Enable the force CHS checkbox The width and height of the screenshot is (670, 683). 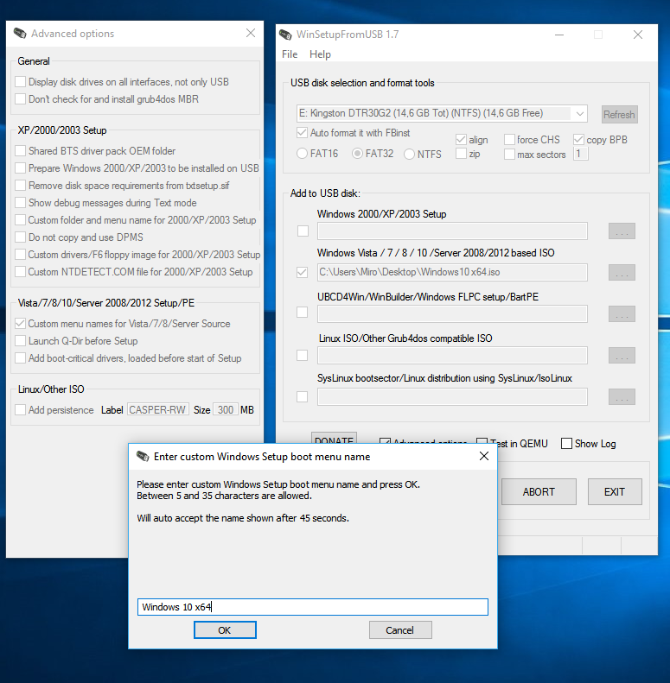tap(509, 139)
